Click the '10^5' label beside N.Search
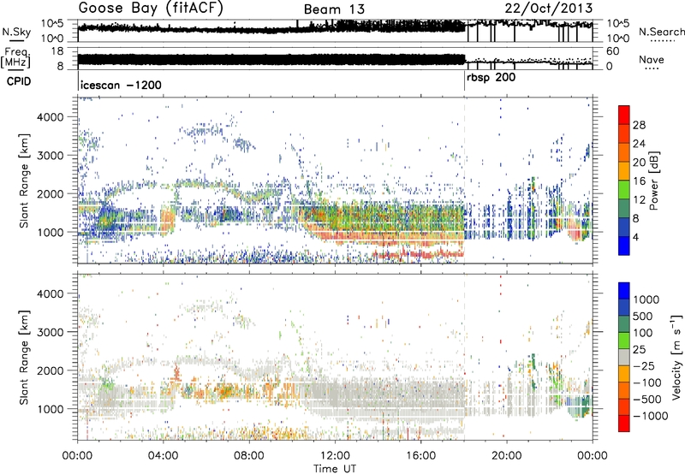Viewport: 685px width, 474px height. (618, 23)
